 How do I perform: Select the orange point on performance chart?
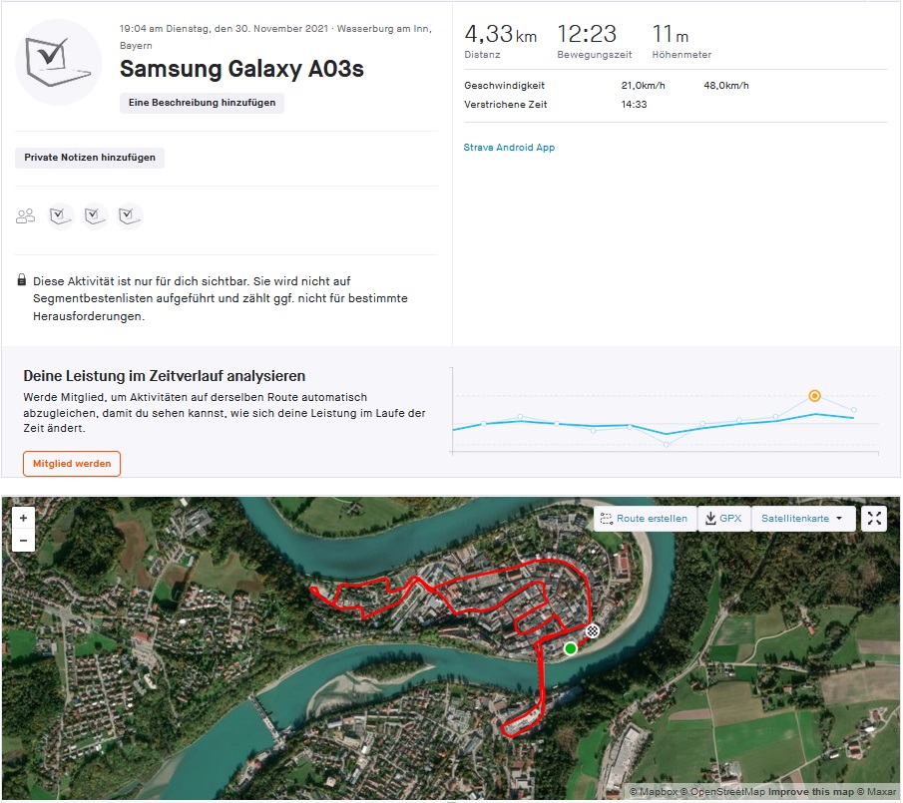[x=815, y=396]
